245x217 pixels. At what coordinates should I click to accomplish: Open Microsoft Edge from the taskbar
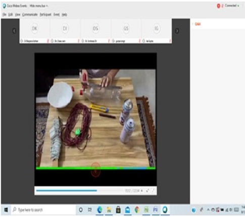[x=100, y=210]
